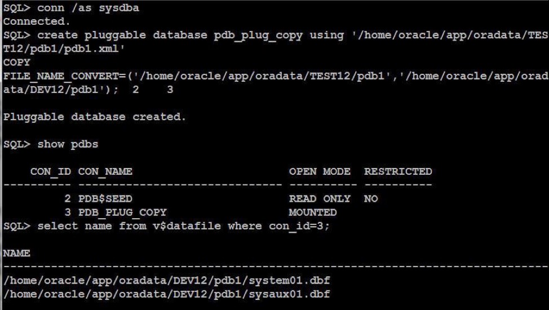Click the NO restricted value

371,199
